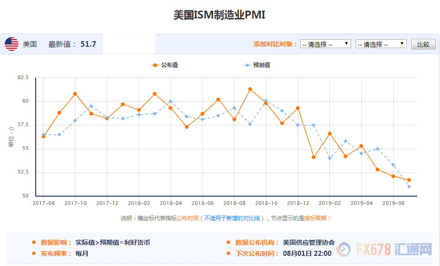Click the last blue forecast point near 51

tap(409, 187)
